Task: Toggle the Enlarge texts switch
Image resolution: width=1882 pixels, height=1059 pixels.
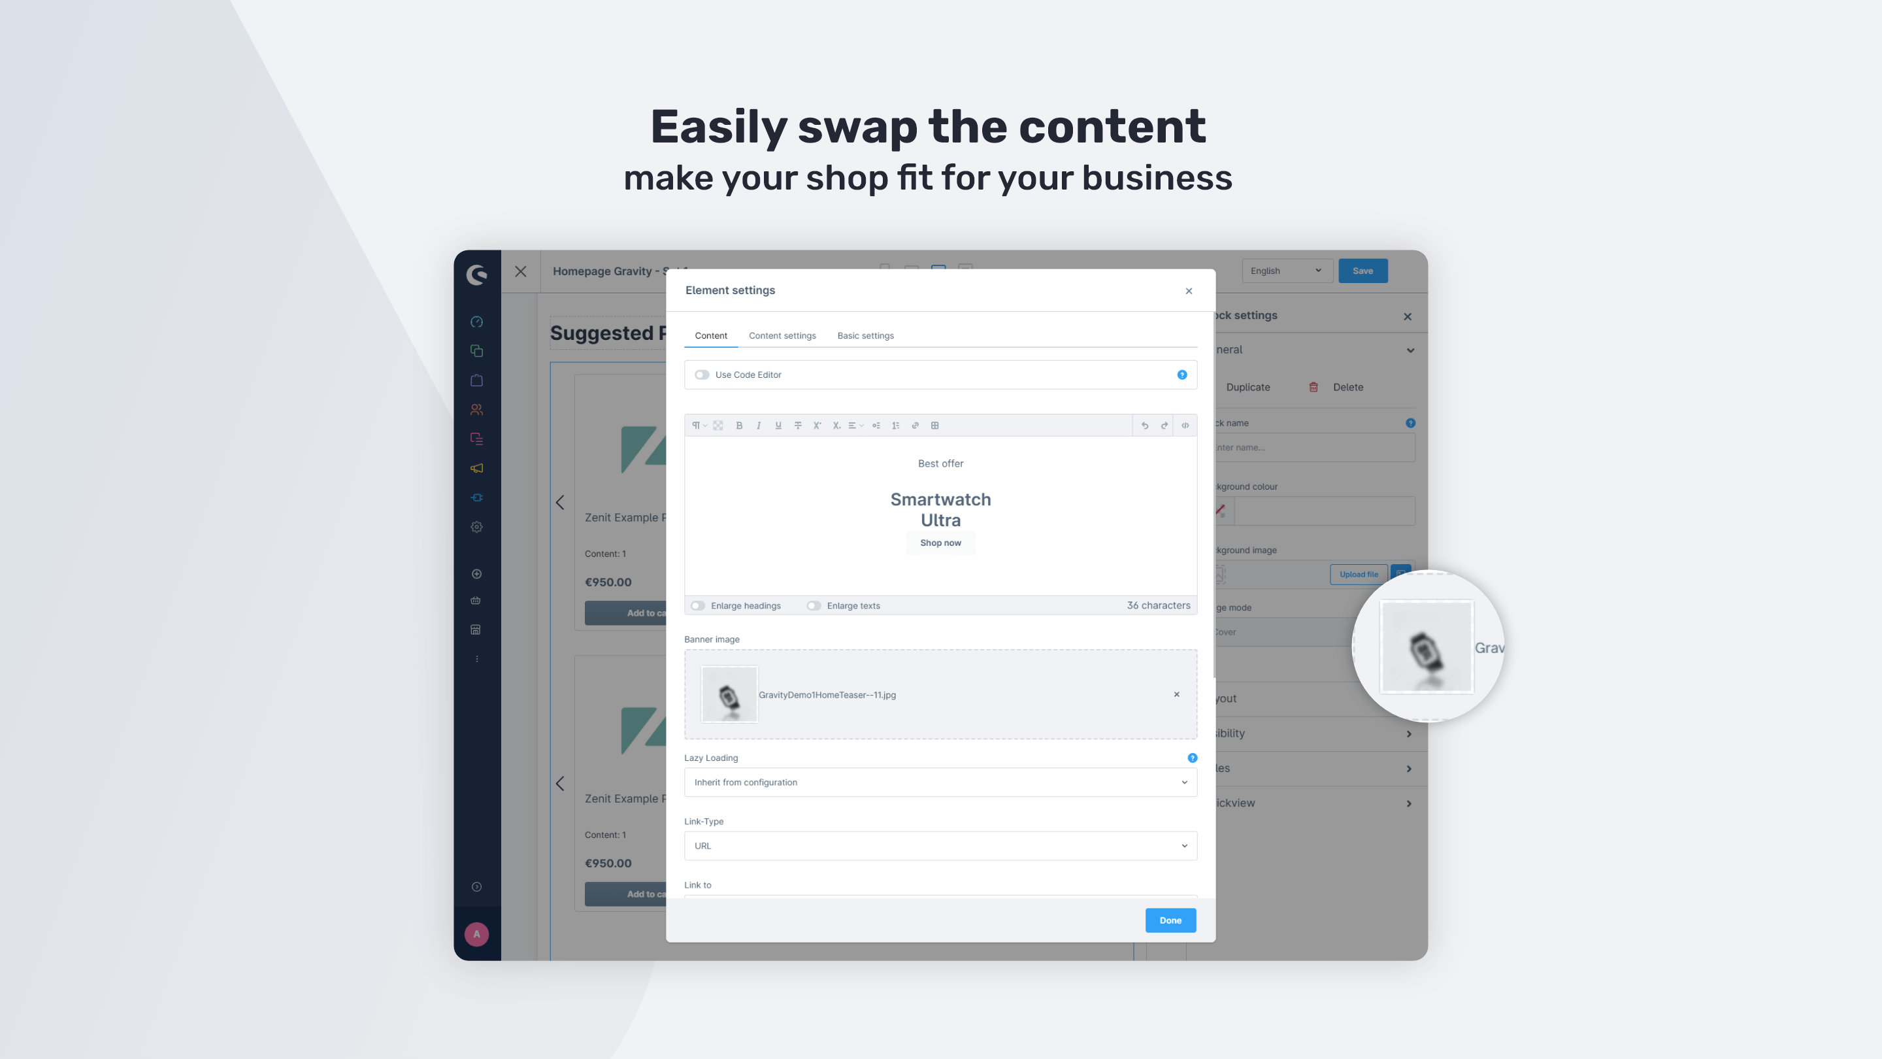Action: pos(814,605)
